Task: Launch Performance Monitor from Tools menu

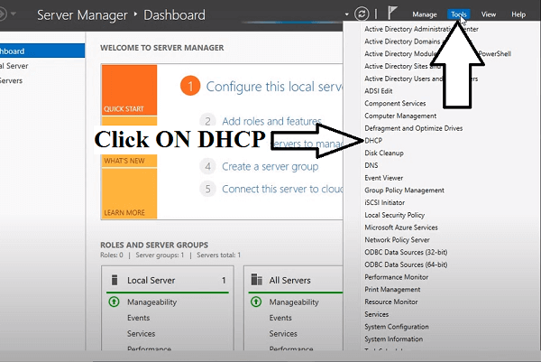Action: tap(397, 277)
